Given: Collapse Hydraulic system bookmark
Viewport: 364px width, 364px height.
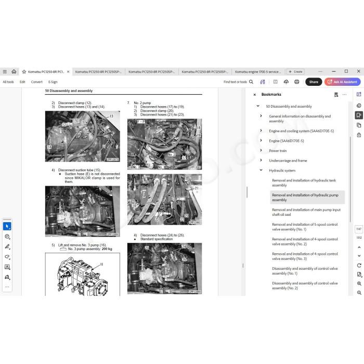Looking at the screenshot, I should tap(261, 170).
